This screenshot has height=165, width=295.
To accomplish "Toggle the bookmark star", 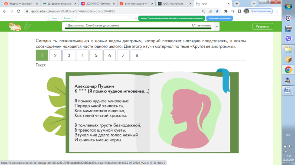I will click(x=217, y=11).
